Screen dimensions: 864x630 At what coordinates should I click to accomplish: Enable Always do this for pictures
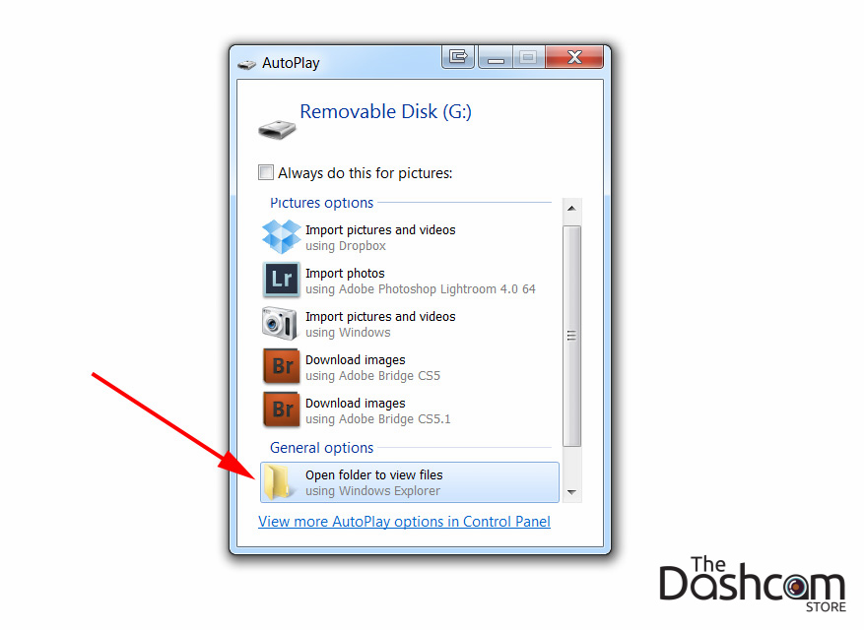[x=266, y=172]
